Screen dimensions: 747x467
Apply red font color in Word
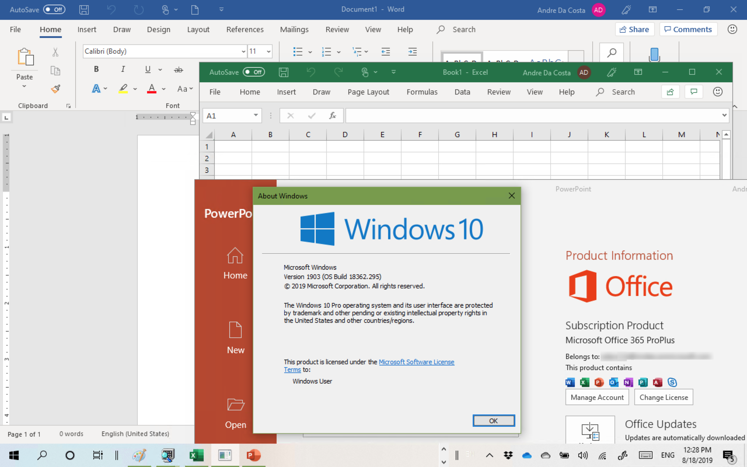click(151, 89)
